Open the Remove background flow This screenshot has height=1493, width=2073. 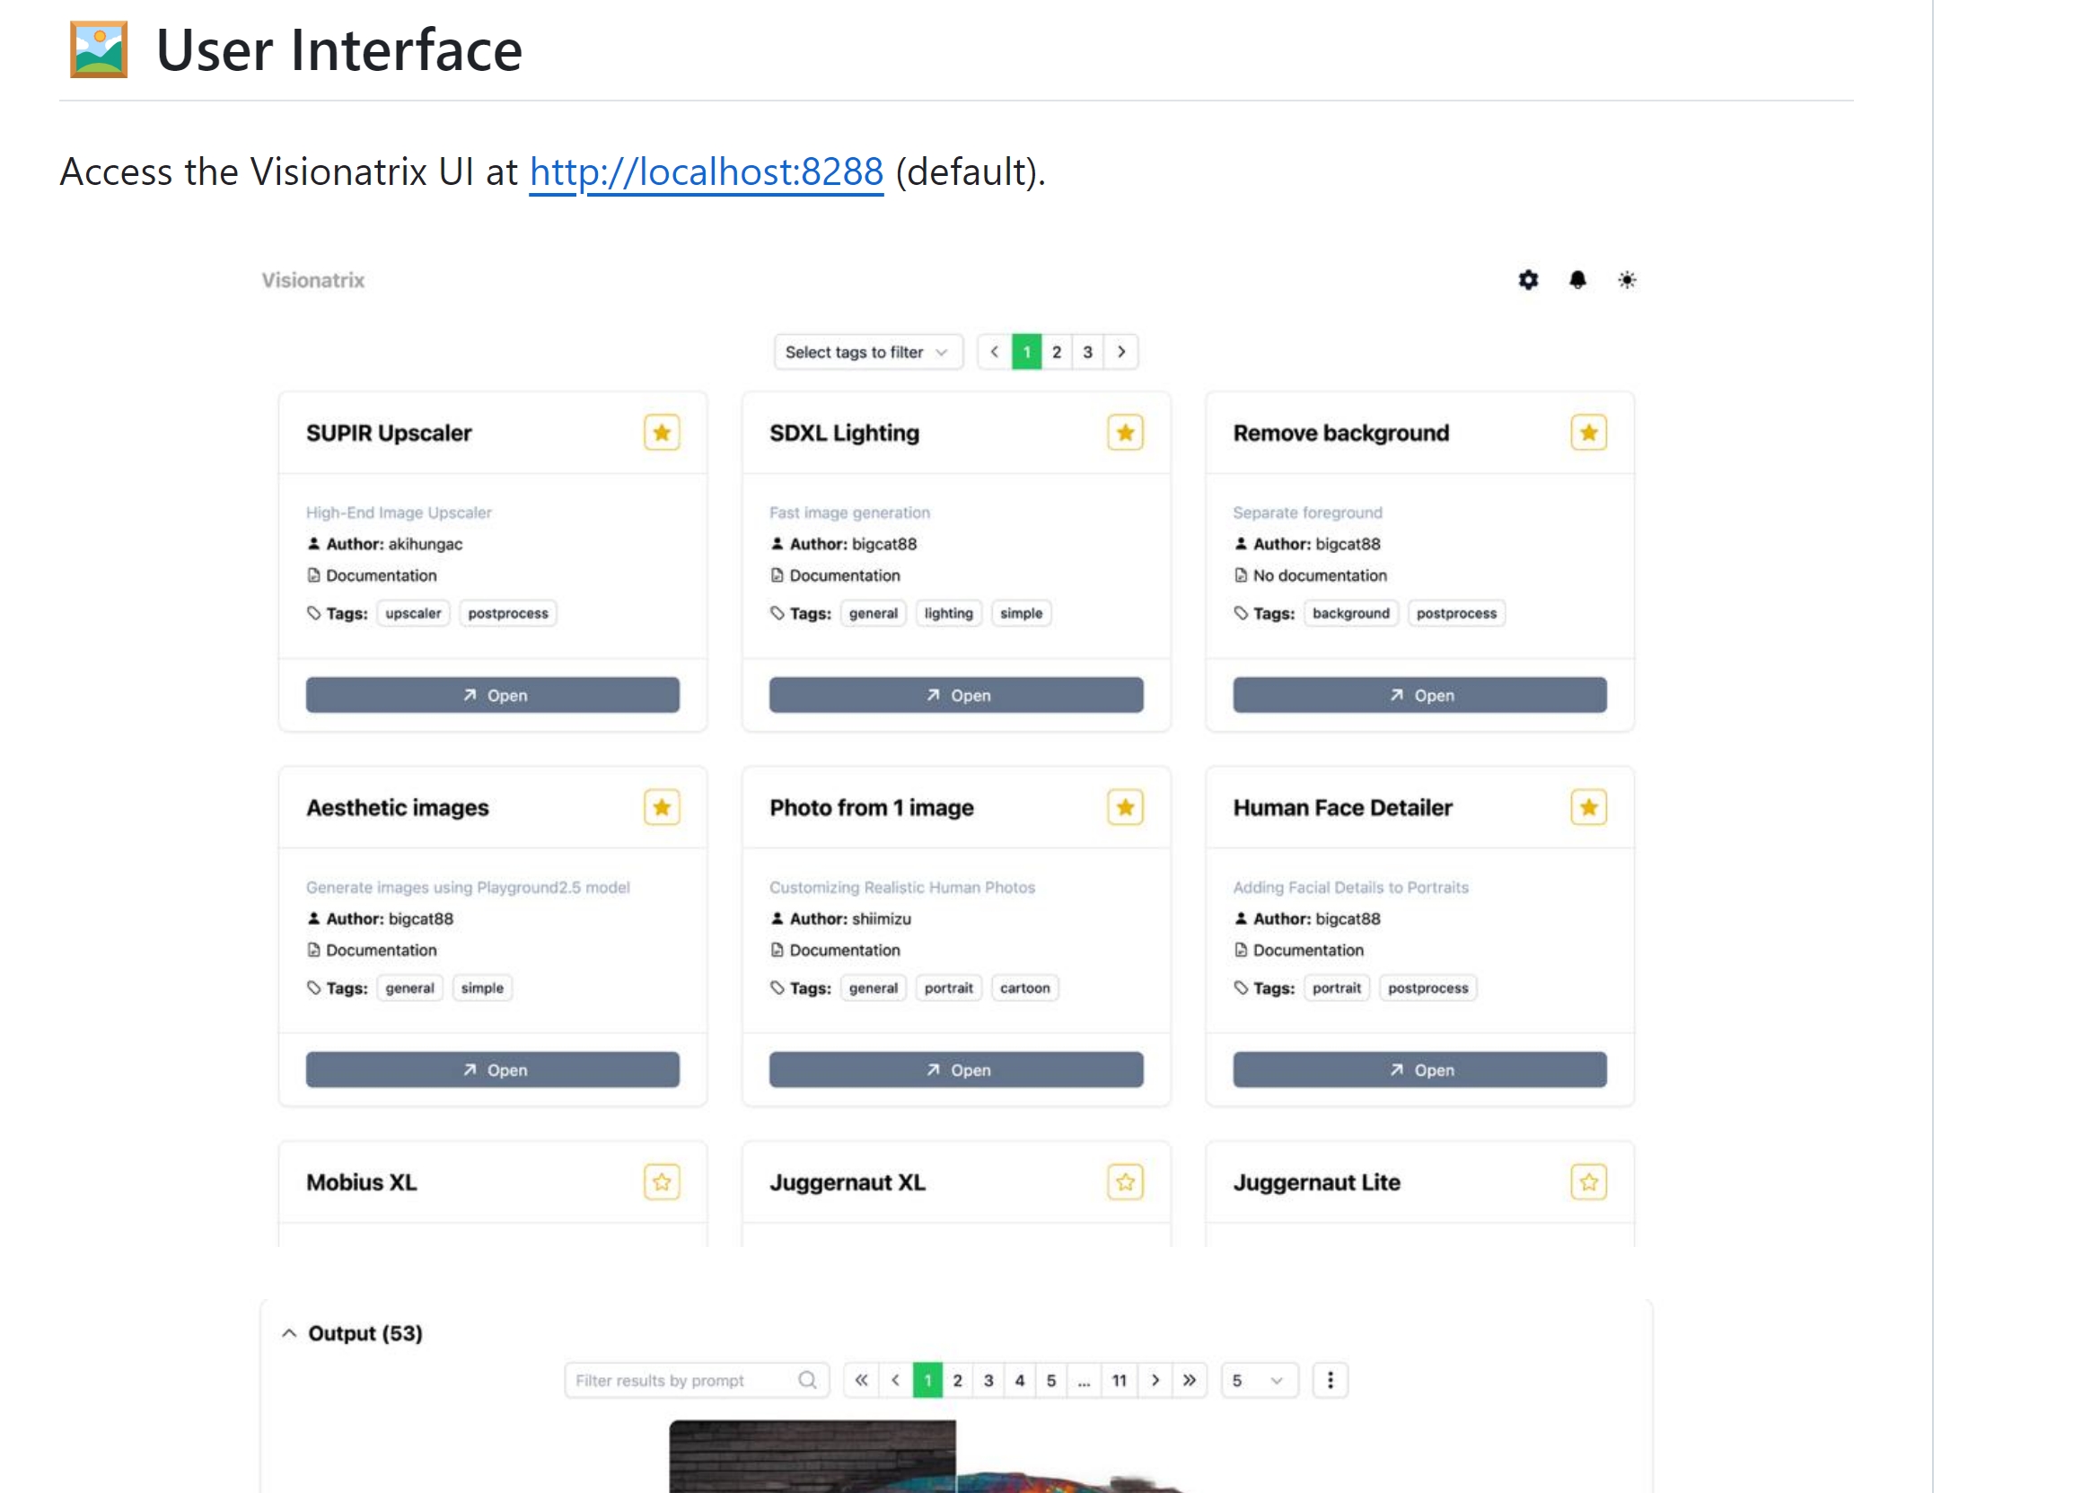(x=1419, y=695)
